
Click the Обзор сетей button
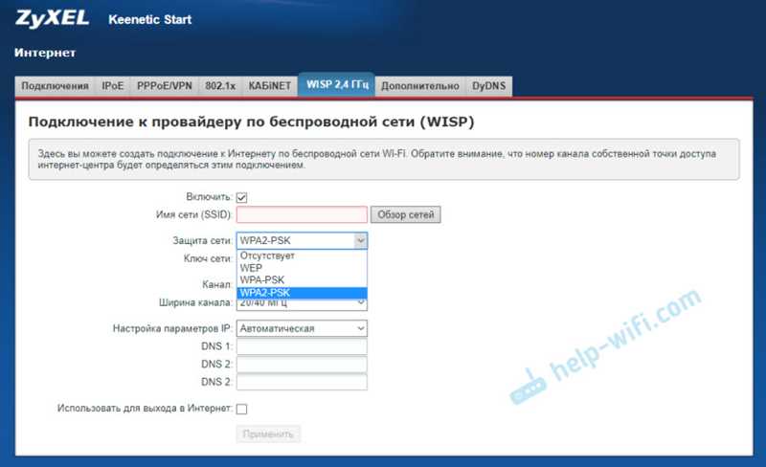(405, 214)
